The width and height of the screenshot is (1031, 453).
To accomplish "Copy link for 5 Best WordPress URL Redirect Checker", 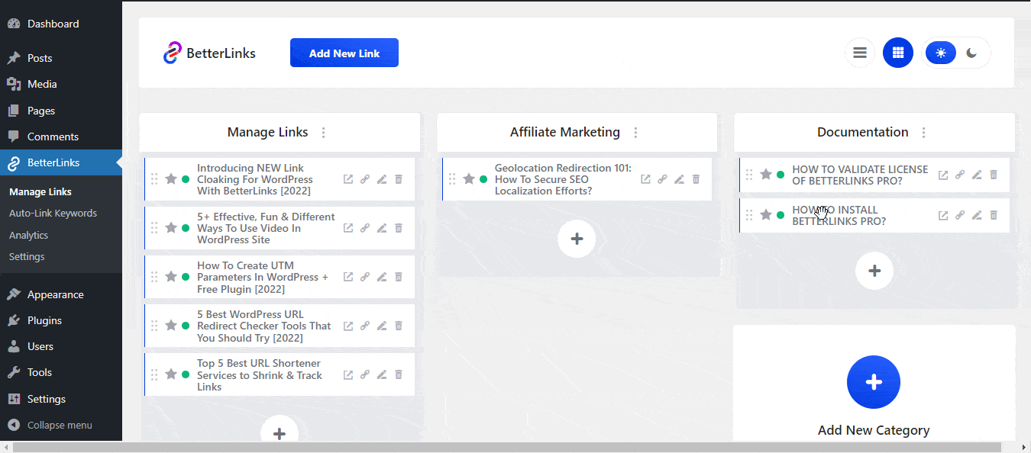I will (x=364, y=325).
